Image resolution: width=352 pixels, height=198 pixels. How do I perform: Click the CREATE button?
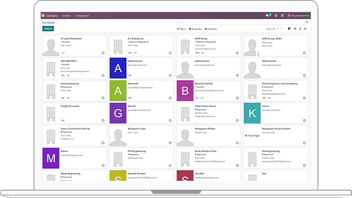point(48,29)
